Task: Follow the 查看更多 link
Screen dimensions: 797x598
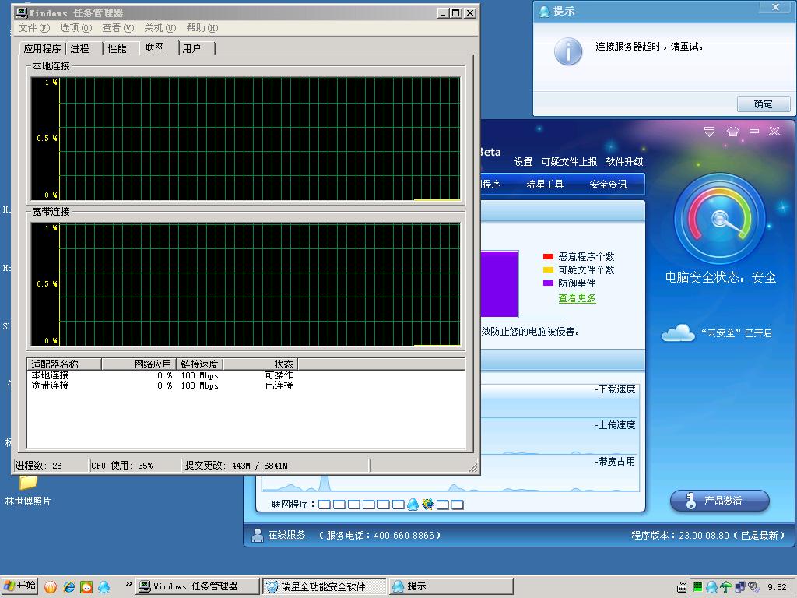Action: coord(577,298)
